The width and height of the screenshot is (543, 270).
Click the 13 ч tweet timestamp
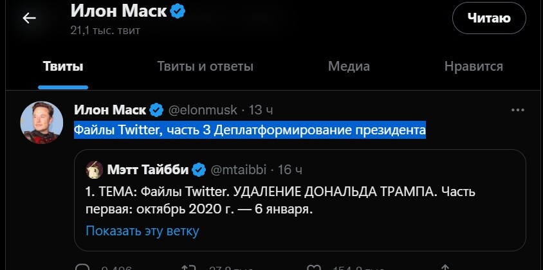[x=260, y=109]
